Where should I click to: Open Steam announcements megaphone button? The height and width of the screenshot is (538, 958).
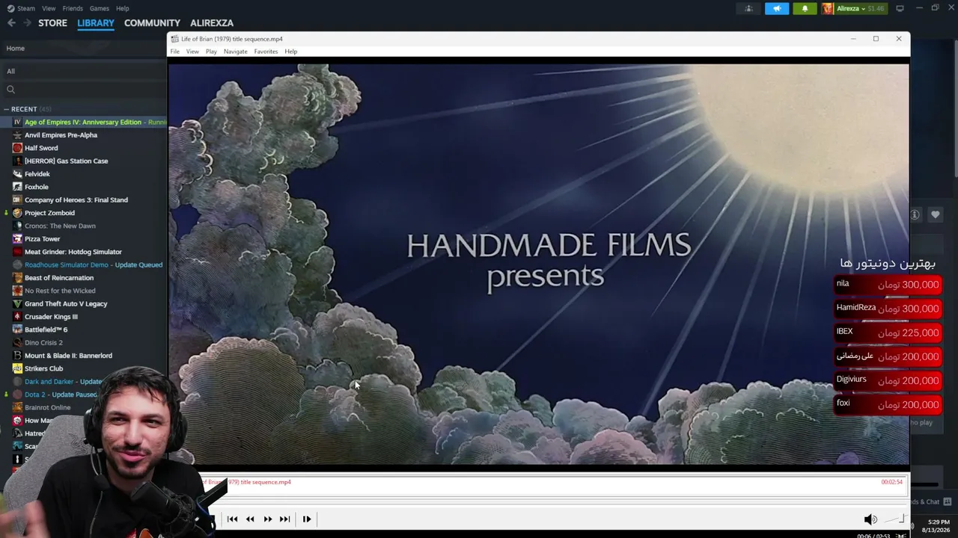[777, 9]
